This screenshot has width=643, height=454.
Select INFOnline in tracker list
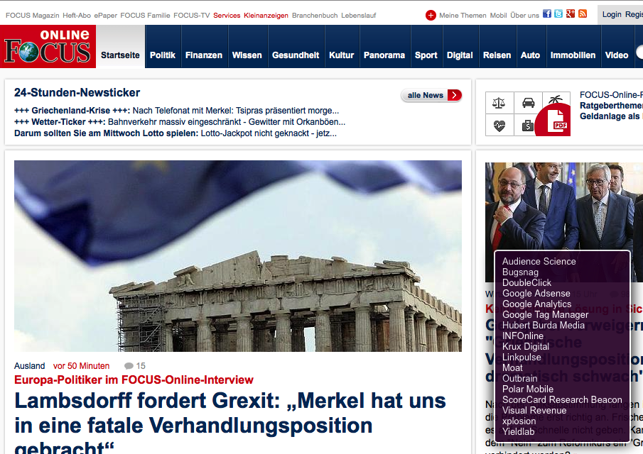pos(523,336)
